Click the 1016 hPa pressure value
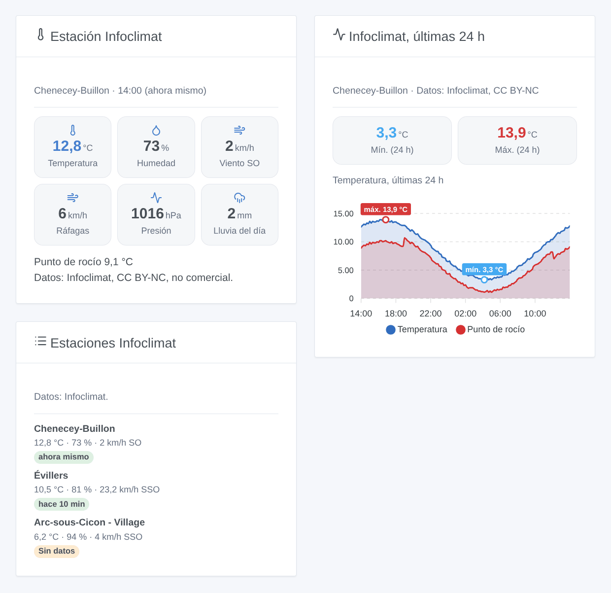 tap(156, 214)
